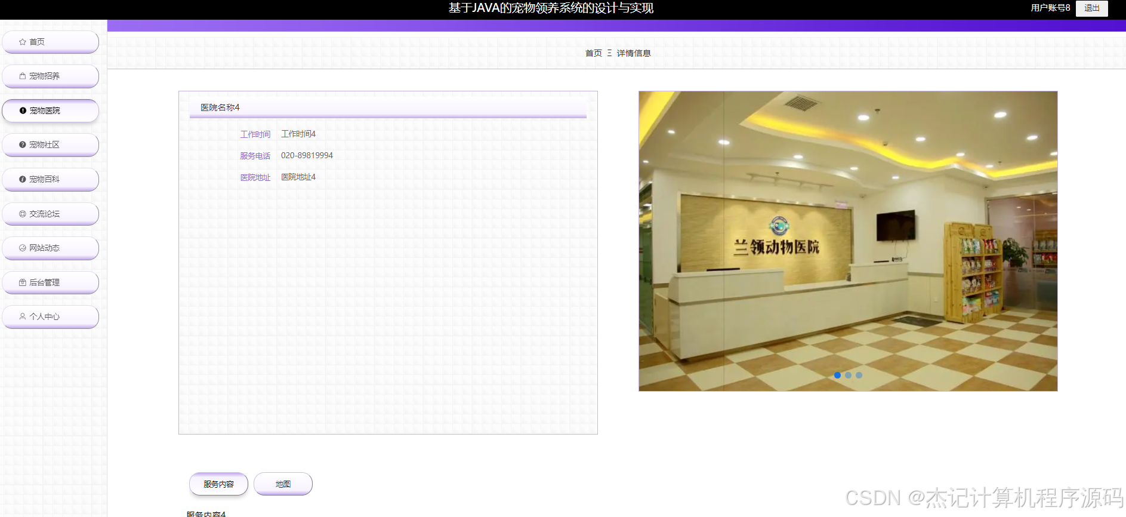Click the gift box icon beside 后台管理
Image resolution: width=1126 pixels, height=517 pixels.
[23, 282]
